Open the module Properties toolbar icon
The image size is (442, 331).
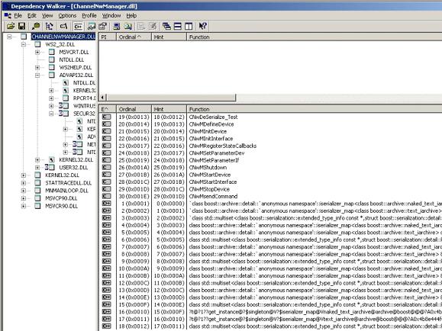[102, 26]
